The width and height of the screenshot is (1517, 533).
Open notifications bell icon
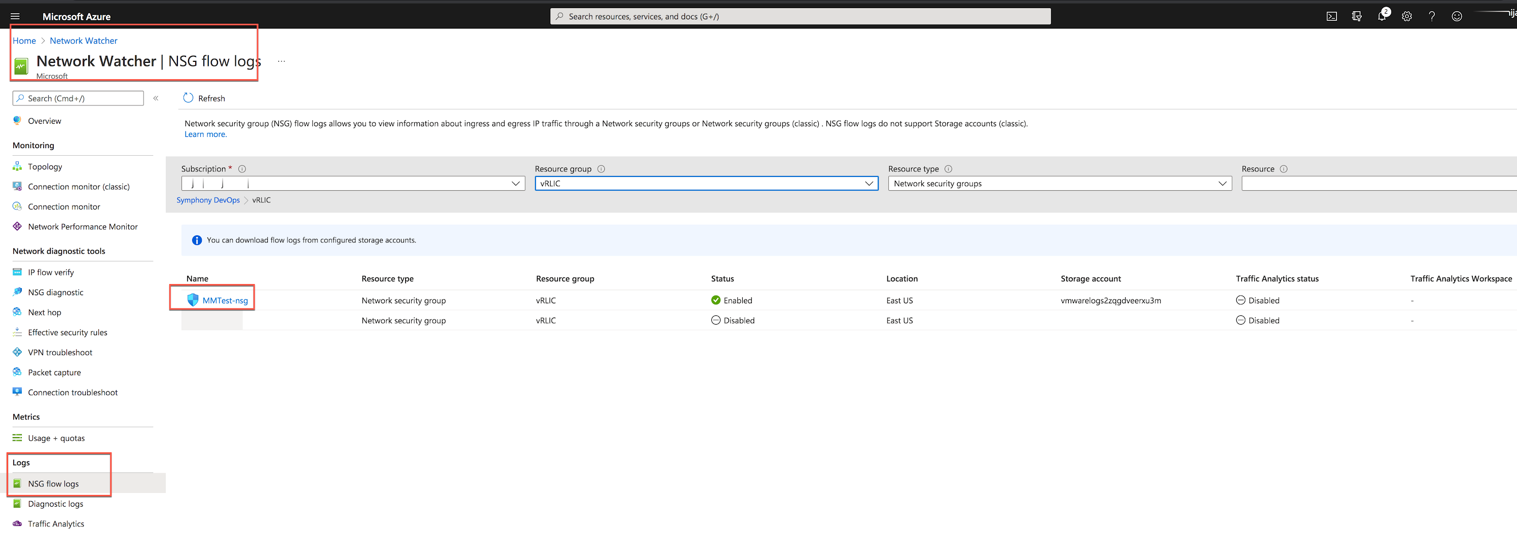pyautogui.click(x=1382, y=17)
